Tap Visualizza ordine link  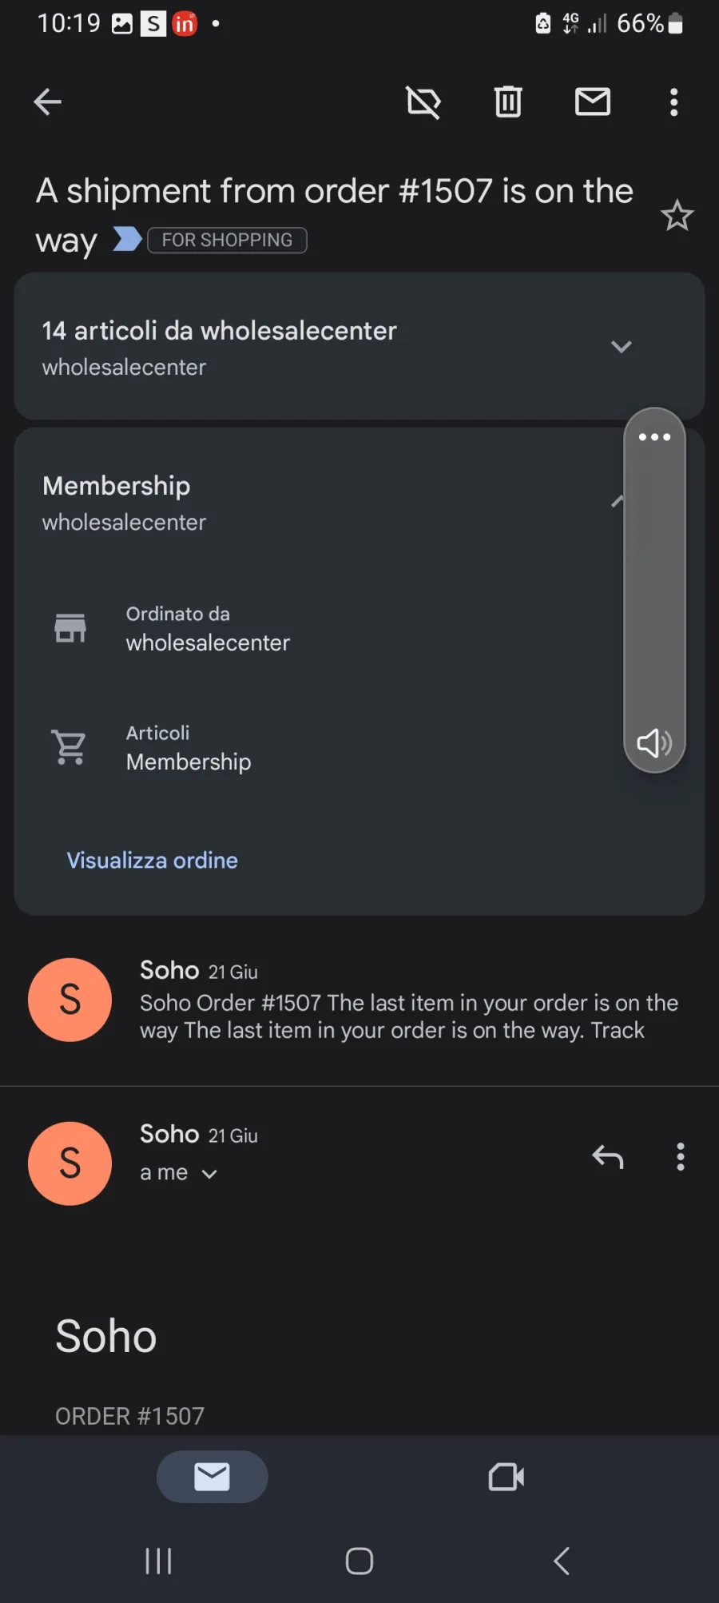pyautogui.click(x=152, y=860)
